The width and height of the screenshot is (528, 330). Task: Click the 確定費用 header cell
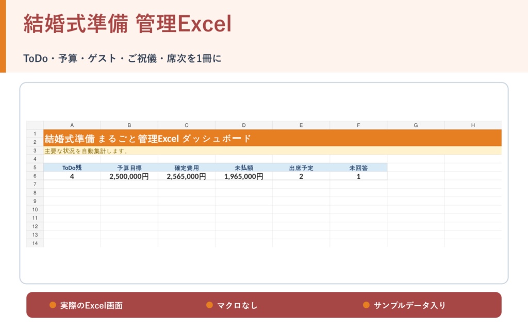187,168
